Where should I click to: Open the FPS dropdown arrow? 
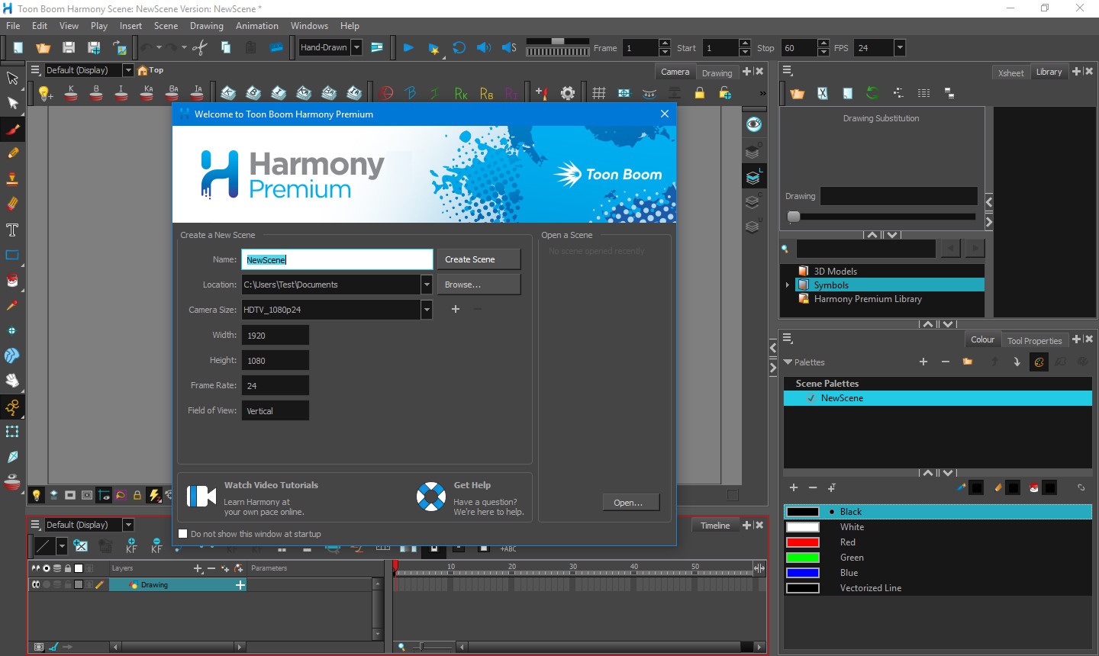coord(900,47)
